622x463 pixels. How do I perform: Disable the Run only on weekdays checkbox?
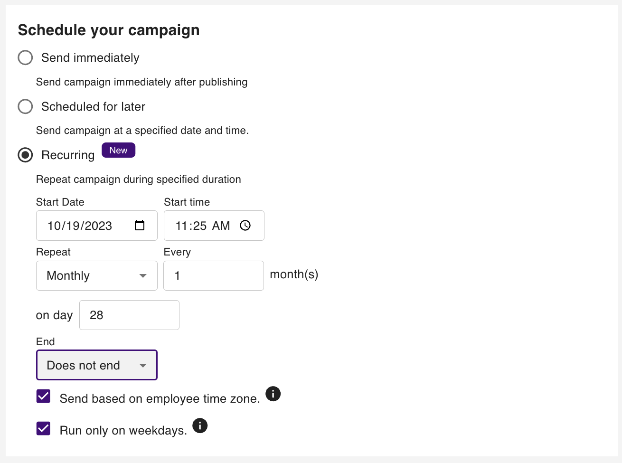(44, 428)
